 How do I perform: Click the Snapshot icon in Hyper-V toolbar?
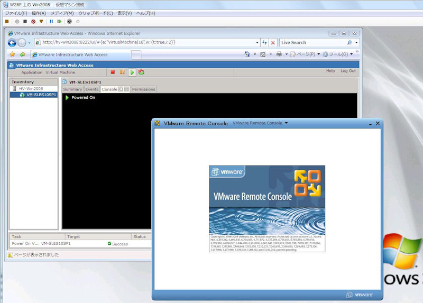tap(69, 21)
